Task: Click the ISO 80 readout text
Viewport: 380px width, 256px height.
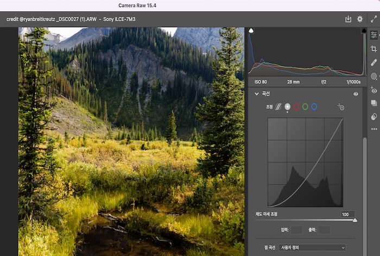Action: click(261, 82)
